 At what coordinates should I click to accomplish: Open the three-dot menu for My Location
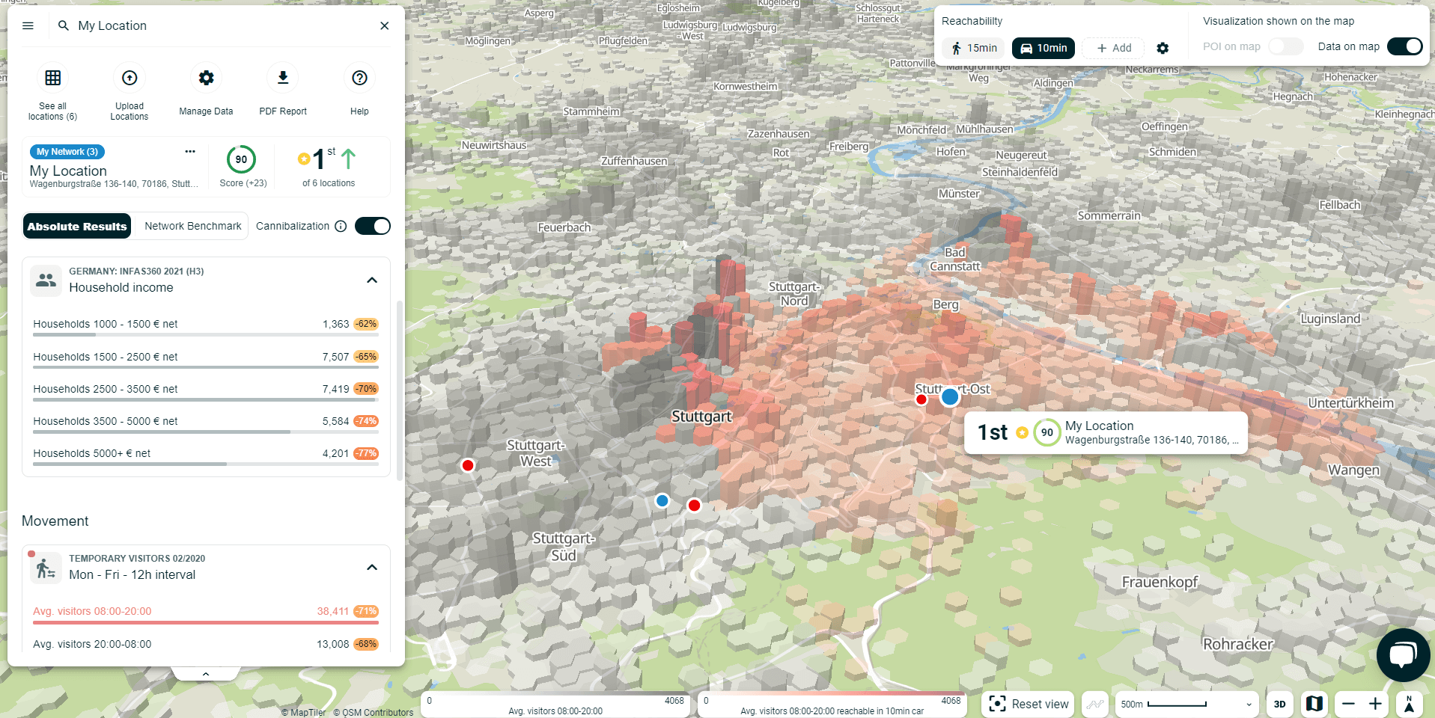[190, 151]
